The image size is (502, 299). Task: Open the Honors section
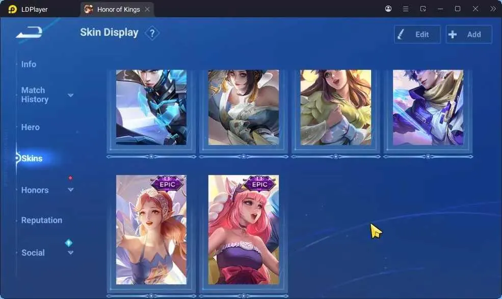(35, 190)
